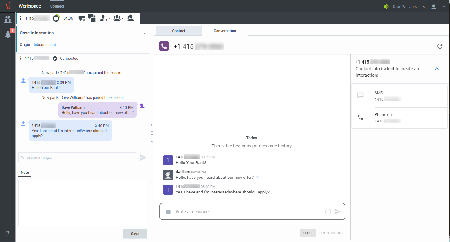Viewport: 450px width, 242px height.
Task: Click the Save button under Note
Action: coord(135,234)
